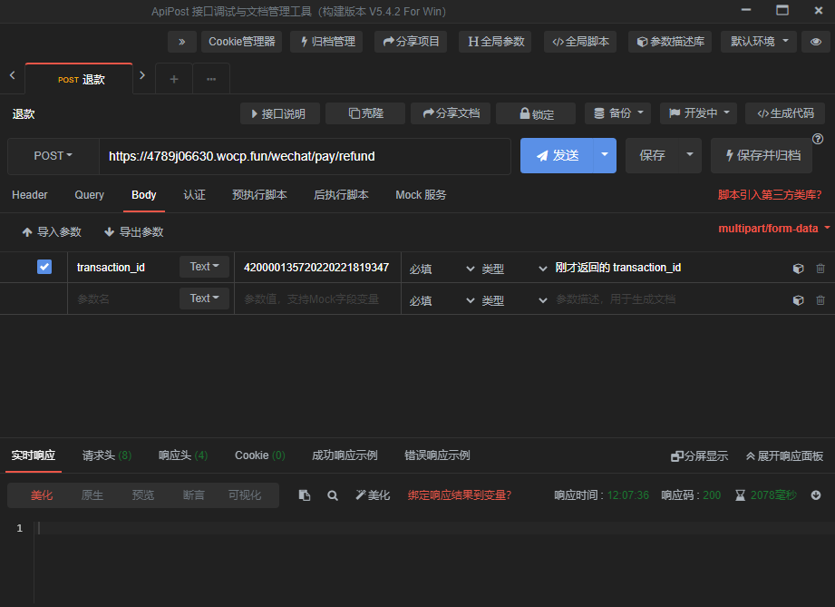Open 类型 dropdown in transaction_id row
Image resolution: width=835 pixels, height=607 pixels.
pos(514,269)
